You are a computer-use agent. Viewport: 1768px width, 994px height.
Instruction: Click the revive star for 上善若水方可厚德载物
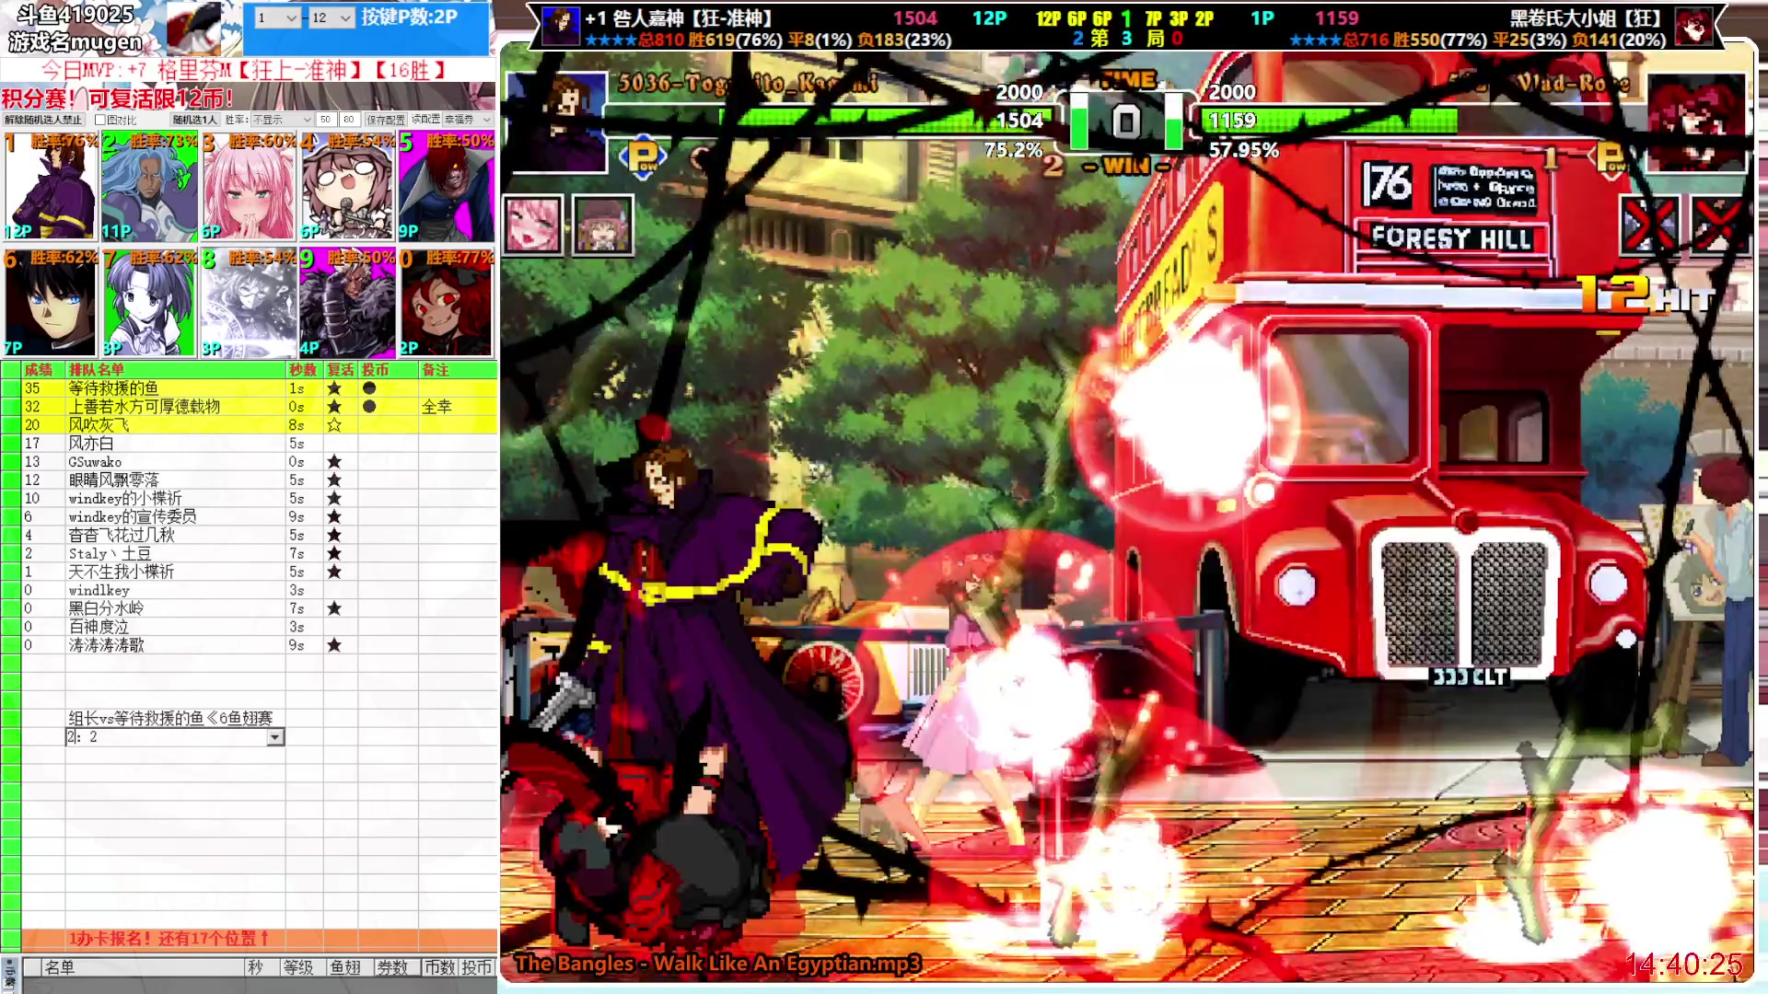334,407
